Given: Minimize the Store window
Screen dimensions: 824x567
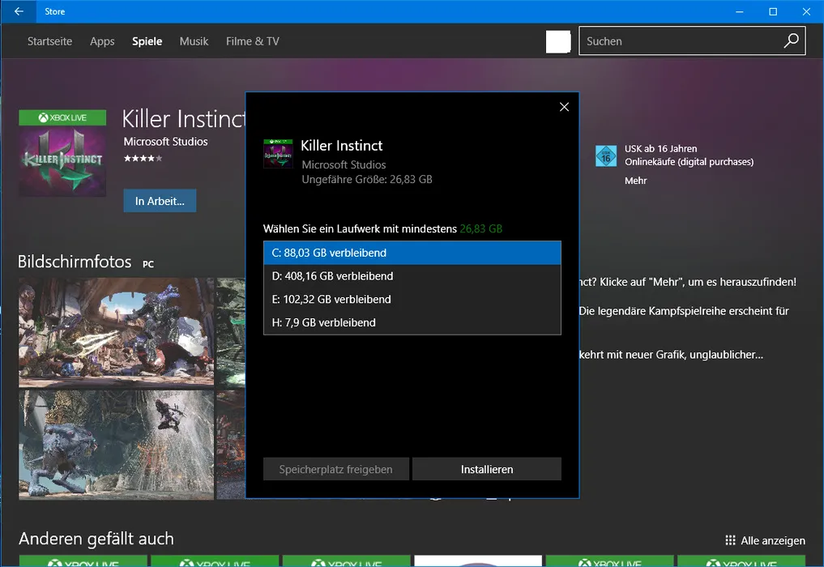Looking at the screenshot, I should pos(740,11).
